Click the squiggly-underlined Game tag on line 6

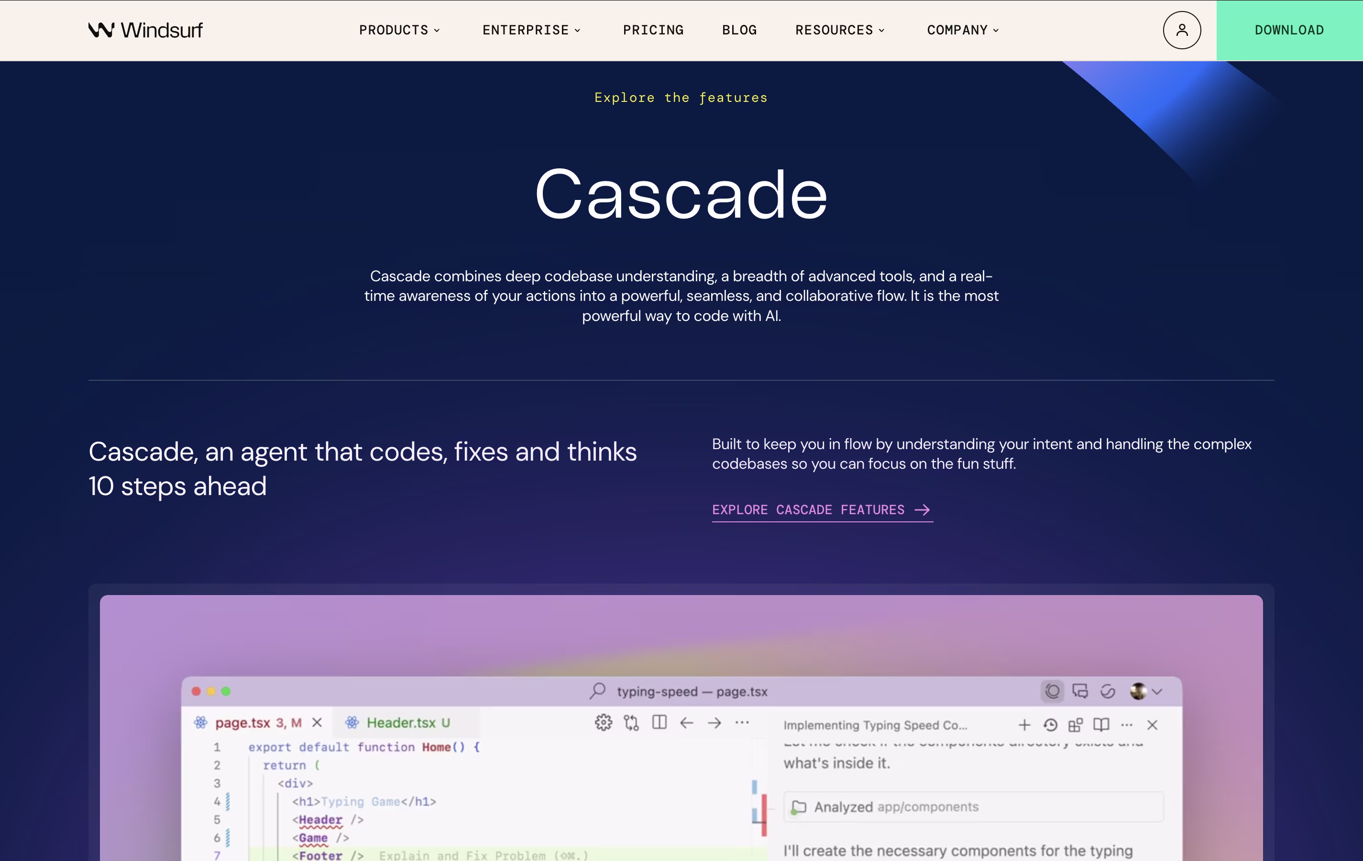(313, 838)
